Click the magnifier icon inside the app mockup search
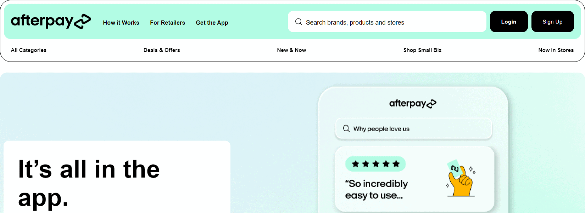This screenshot has width=585, height=213. pos(346,128)
